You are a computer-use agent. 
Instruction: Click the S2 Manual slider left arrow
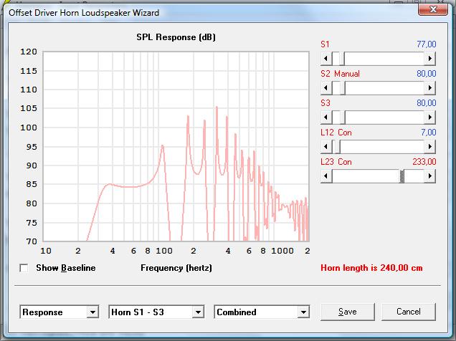pos(326,88)
